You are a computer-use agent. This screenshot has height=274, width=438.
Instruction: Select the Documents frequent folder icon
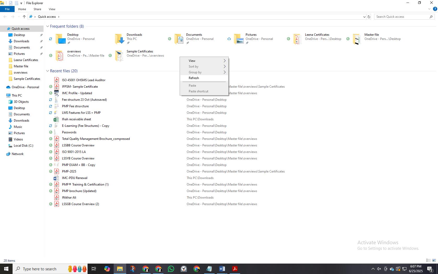(x=179, y=39)
